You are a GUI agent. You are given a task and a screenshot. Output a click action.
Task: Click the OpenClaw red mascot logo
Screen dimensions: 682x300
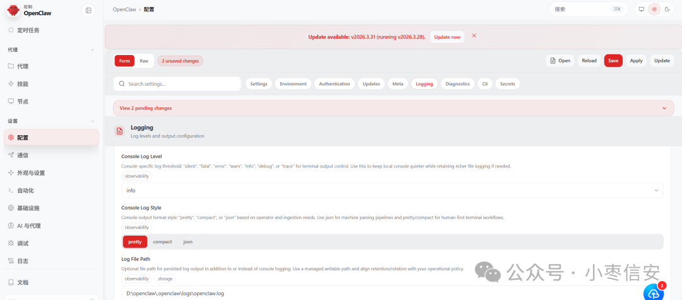pyautogui.click(x=13, y=10)
